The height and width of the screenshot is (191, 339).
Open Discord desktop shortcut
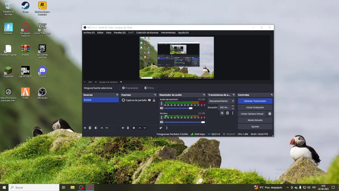click(42, 72)
